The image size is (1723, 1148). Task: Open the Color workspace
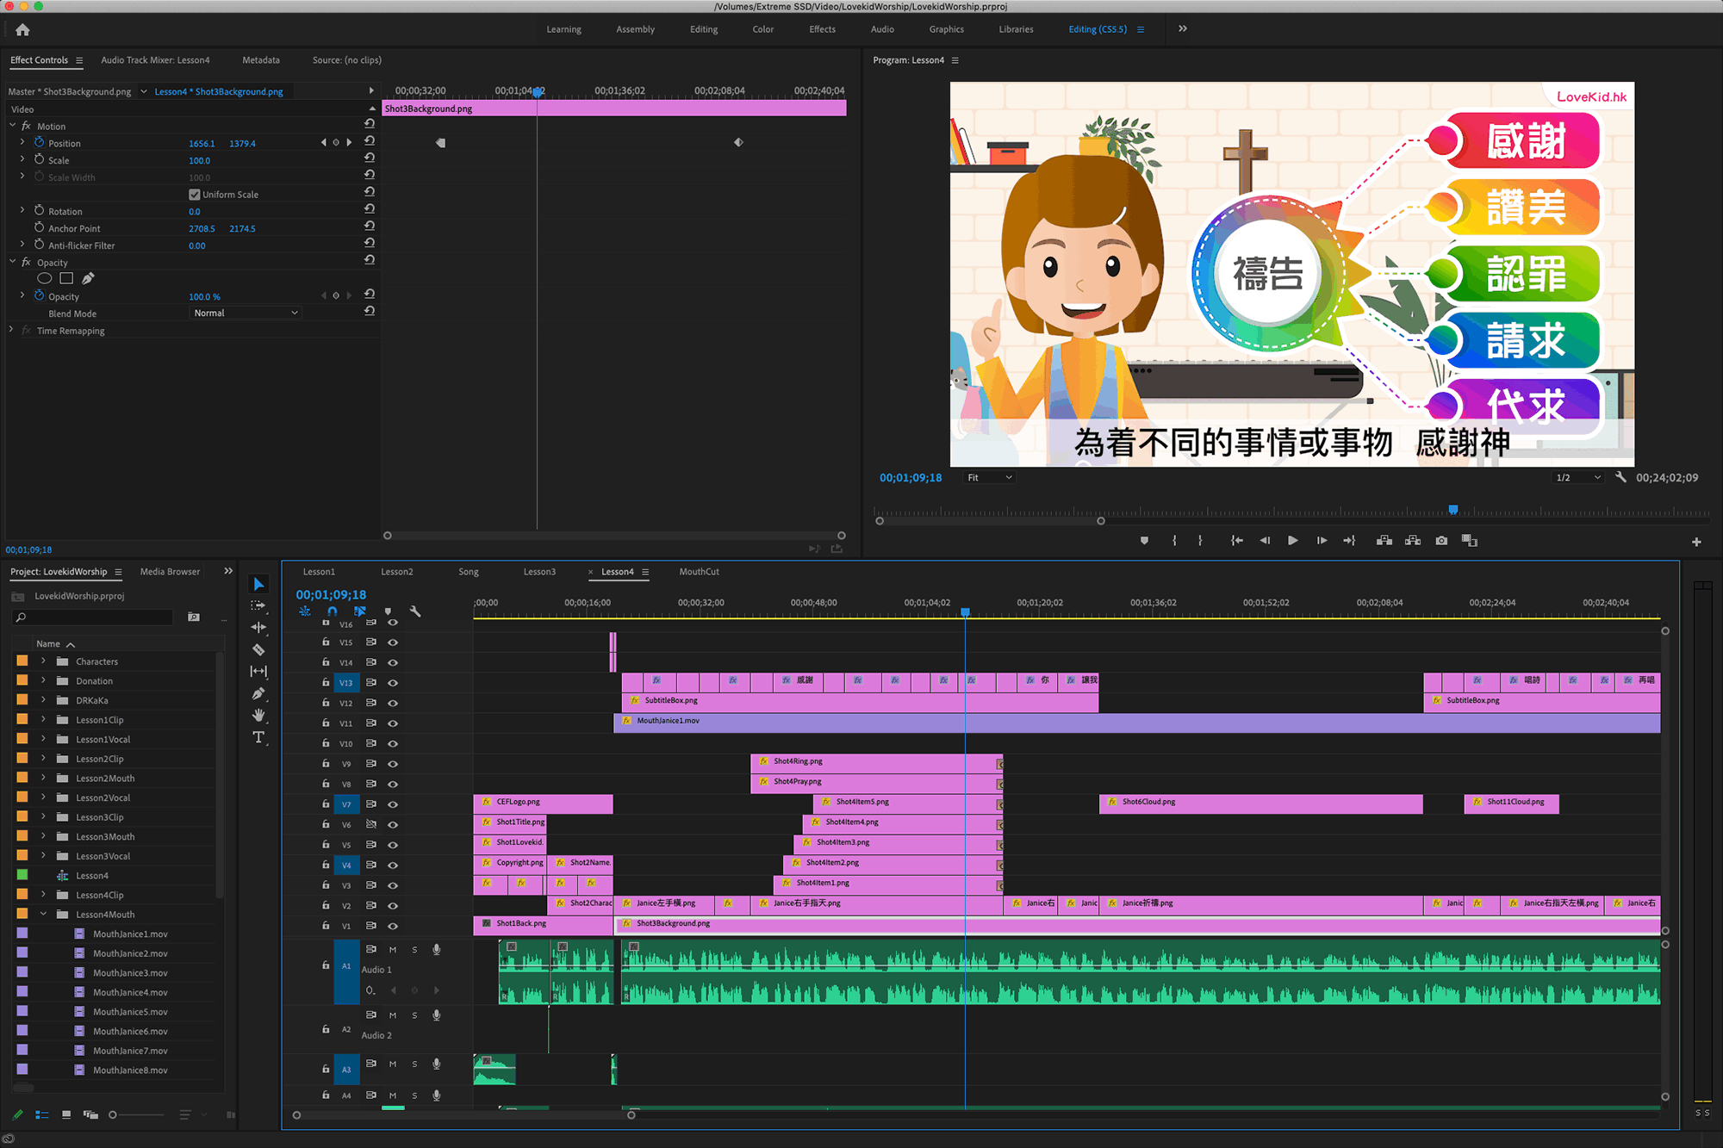762,29
